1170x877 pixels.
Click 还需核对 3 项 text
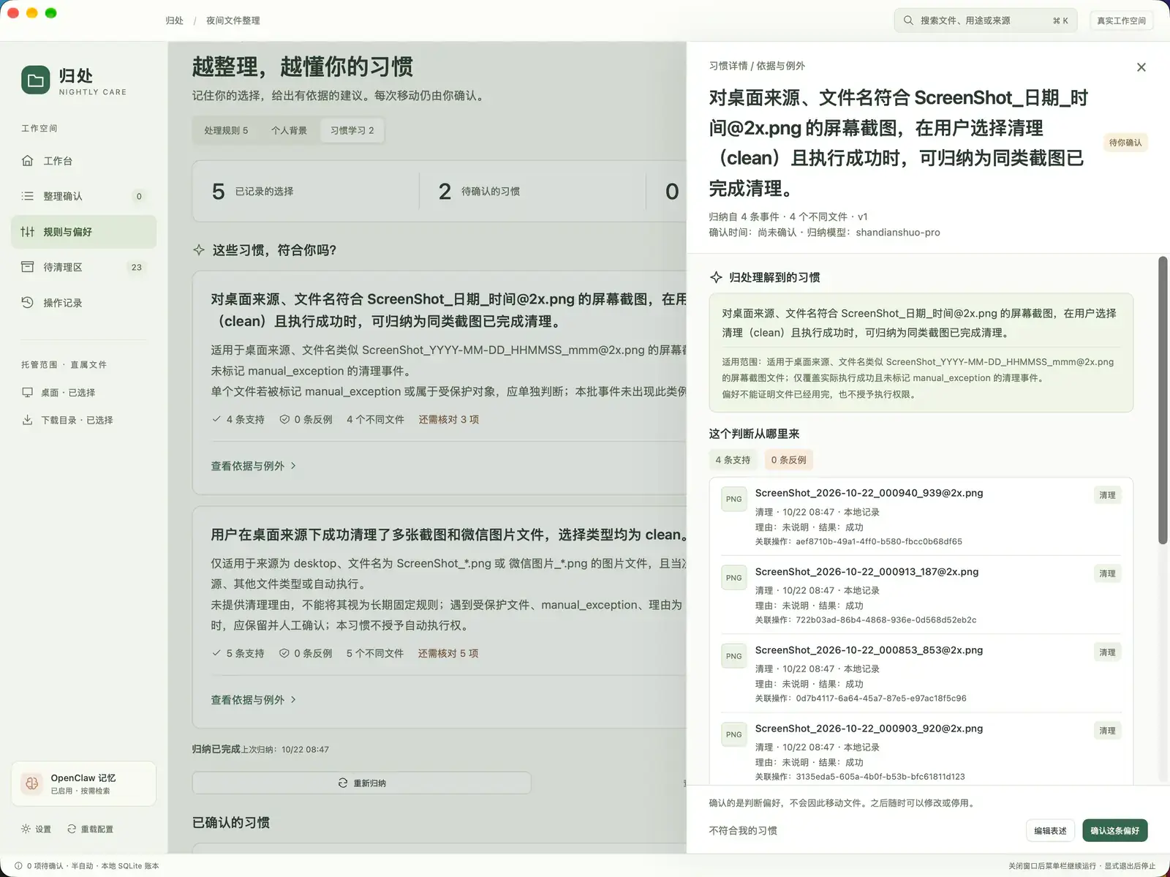click(x=449, y=419)
